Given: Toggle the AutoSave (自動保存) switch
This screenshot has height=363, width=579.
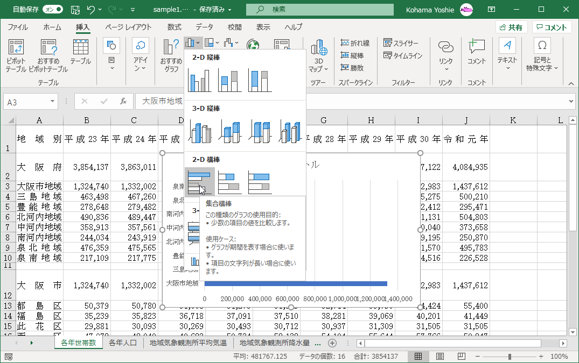Looking at the screenshot, I should pyautogui.click(x=52, y=9).
